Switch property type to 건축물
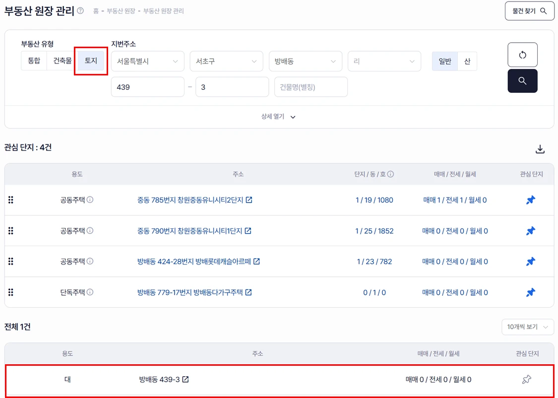 point(62,61)
